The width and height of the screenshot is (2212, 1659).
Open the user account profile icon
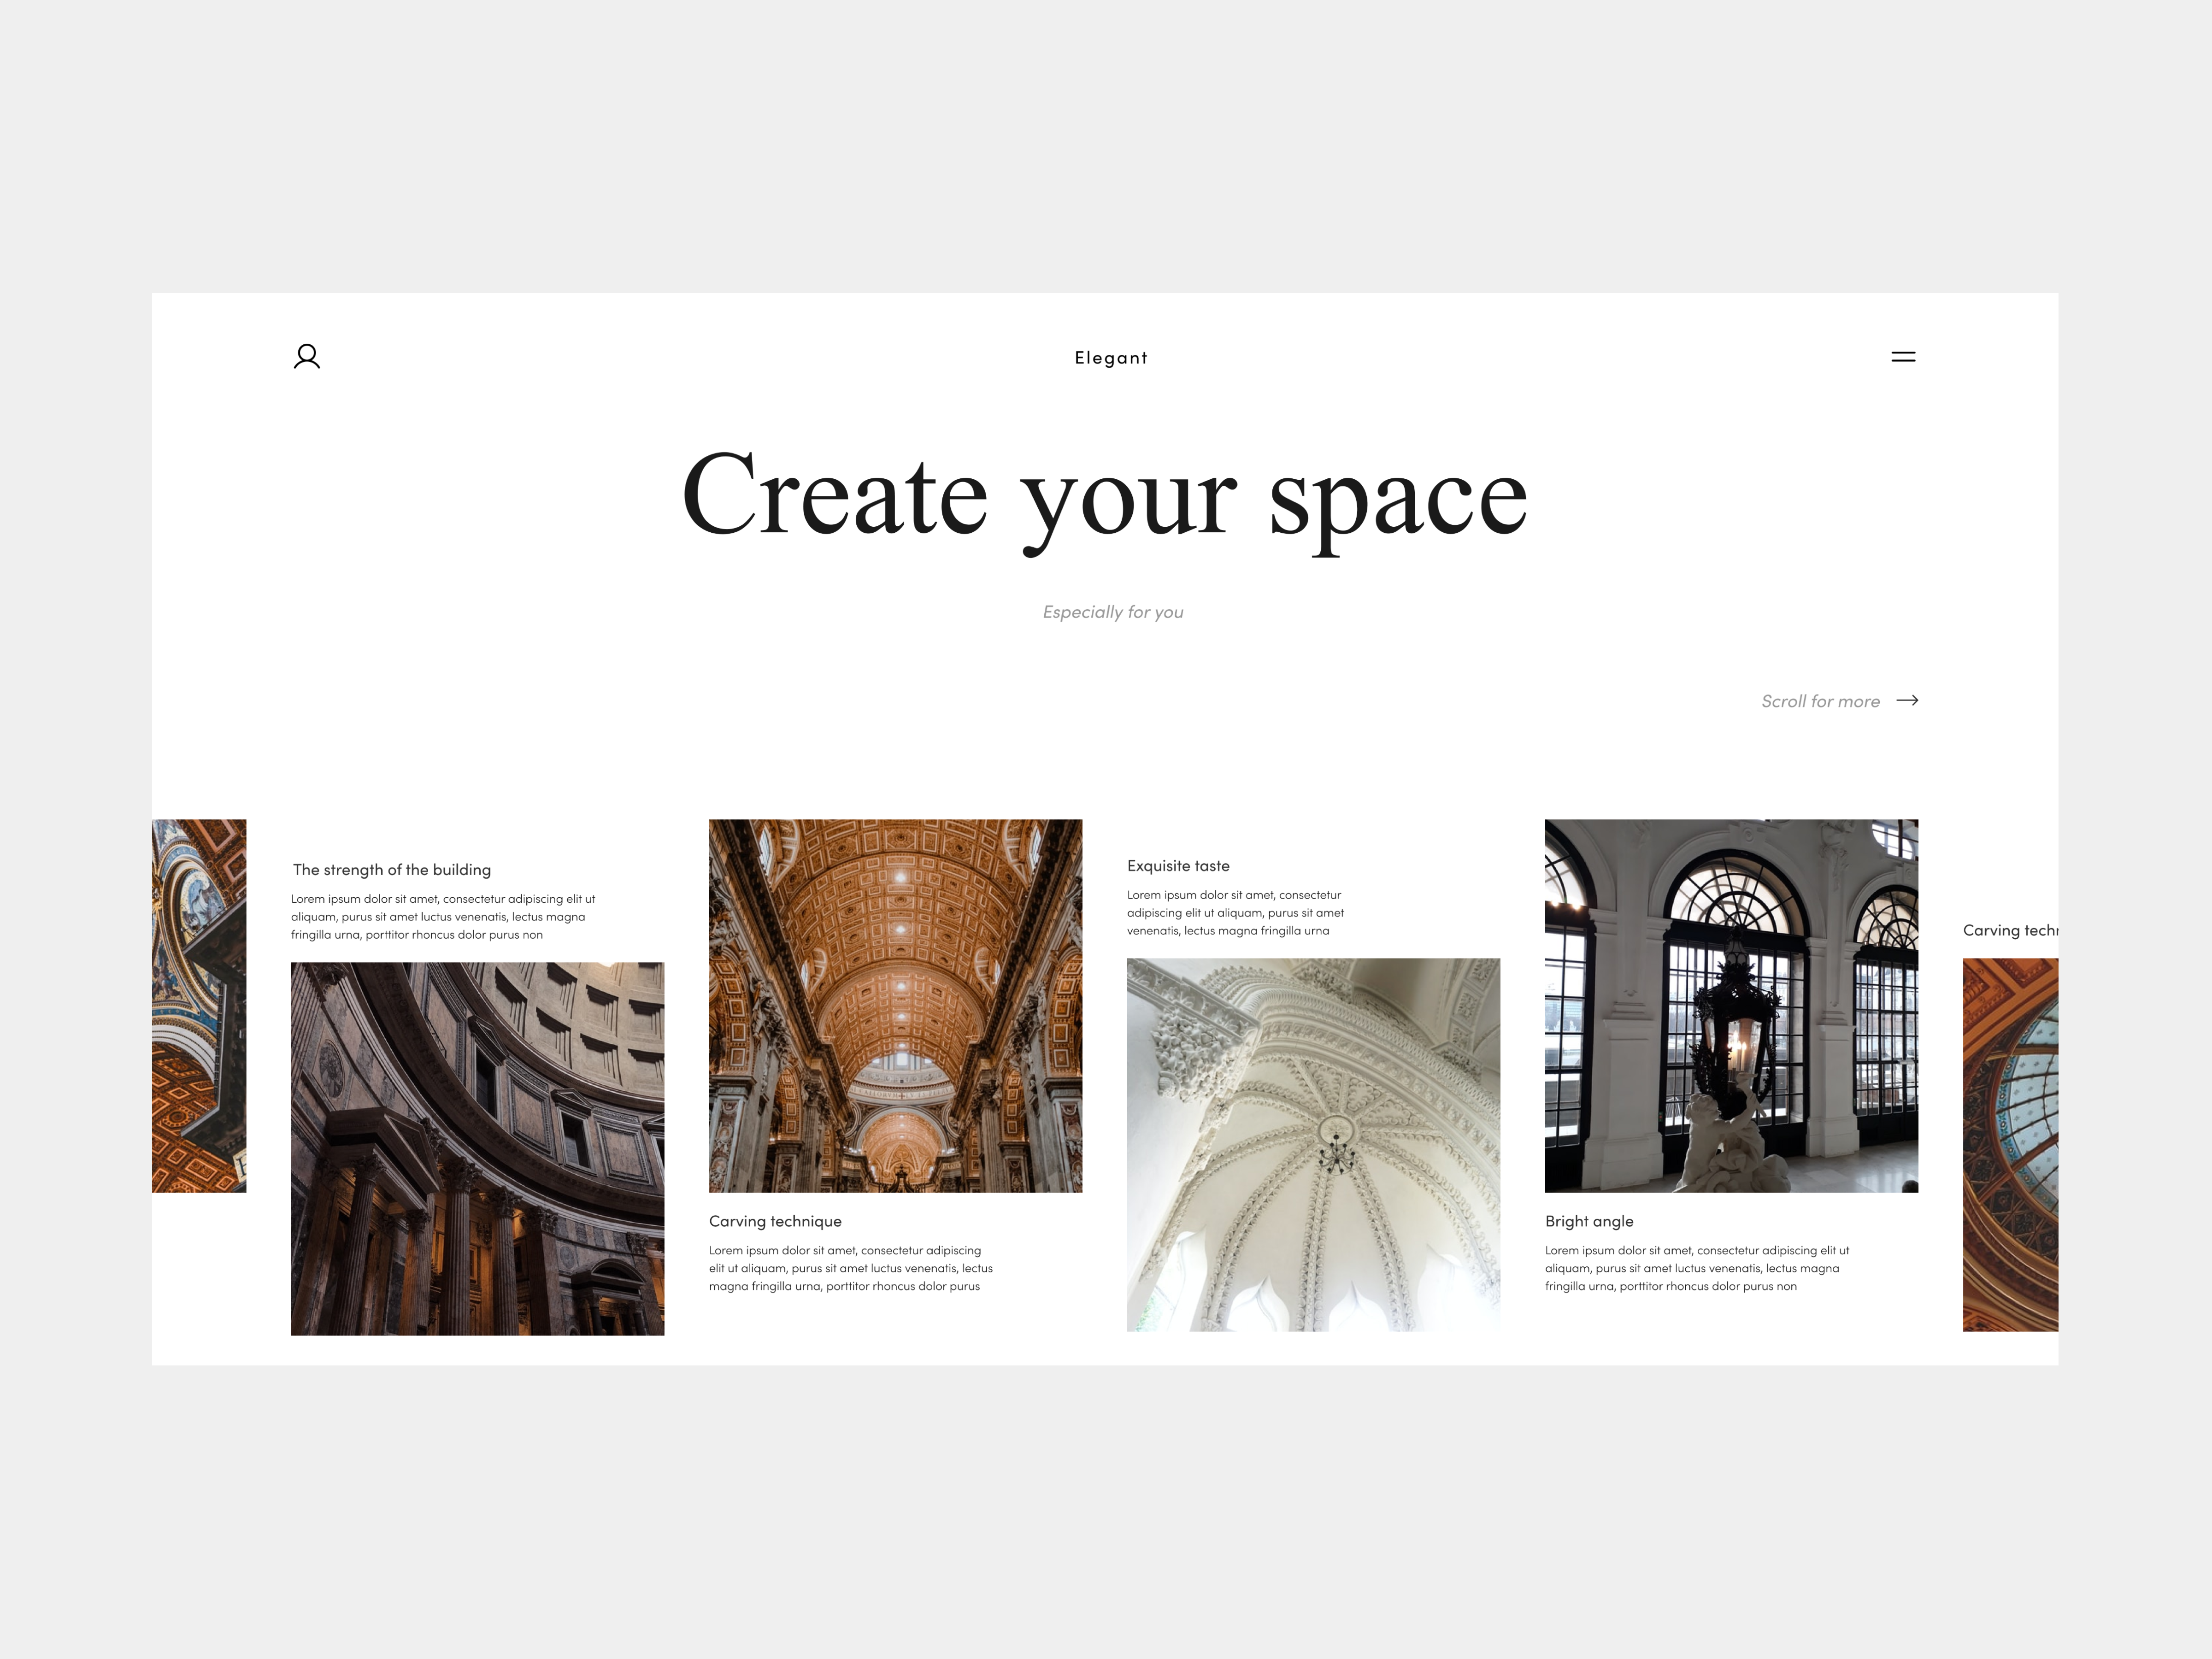[x=307, y=357]
